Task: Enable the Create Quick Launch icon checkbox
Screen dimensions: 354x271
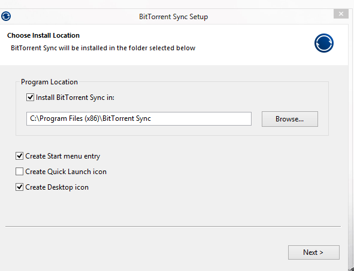Action: 19,171
